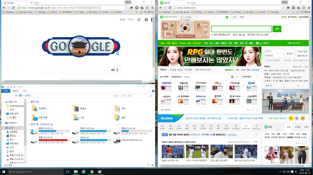Switch Naver newsstand to list view

[x=237, y=77]
